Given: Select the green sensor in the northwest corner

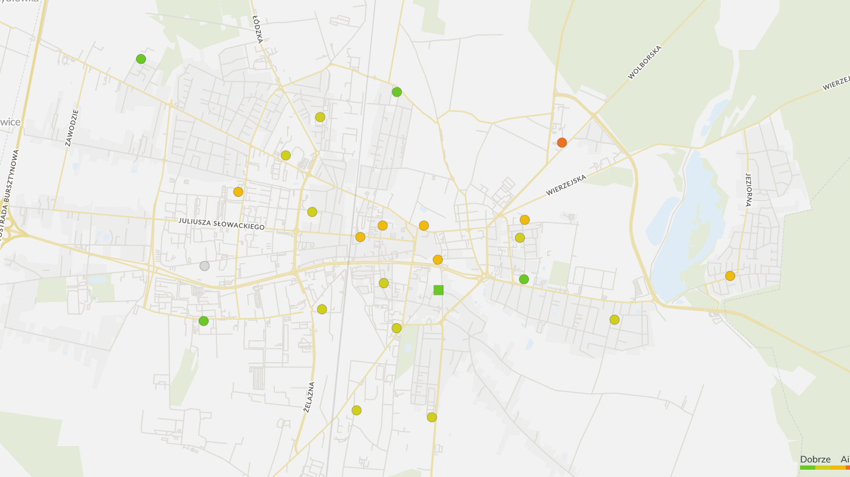Looking at the screenshot, I should [141, 59].
